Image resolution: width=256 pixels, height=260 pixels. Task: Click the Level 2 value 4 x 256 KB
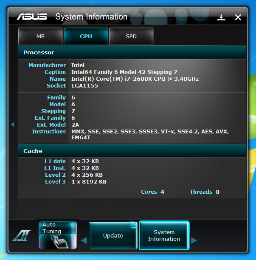pos(87,175)
